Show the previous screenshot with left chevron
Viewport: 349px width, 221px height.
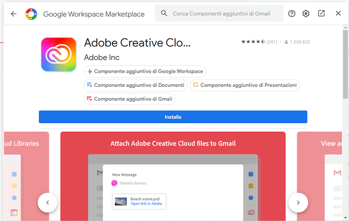click(48, 203)
